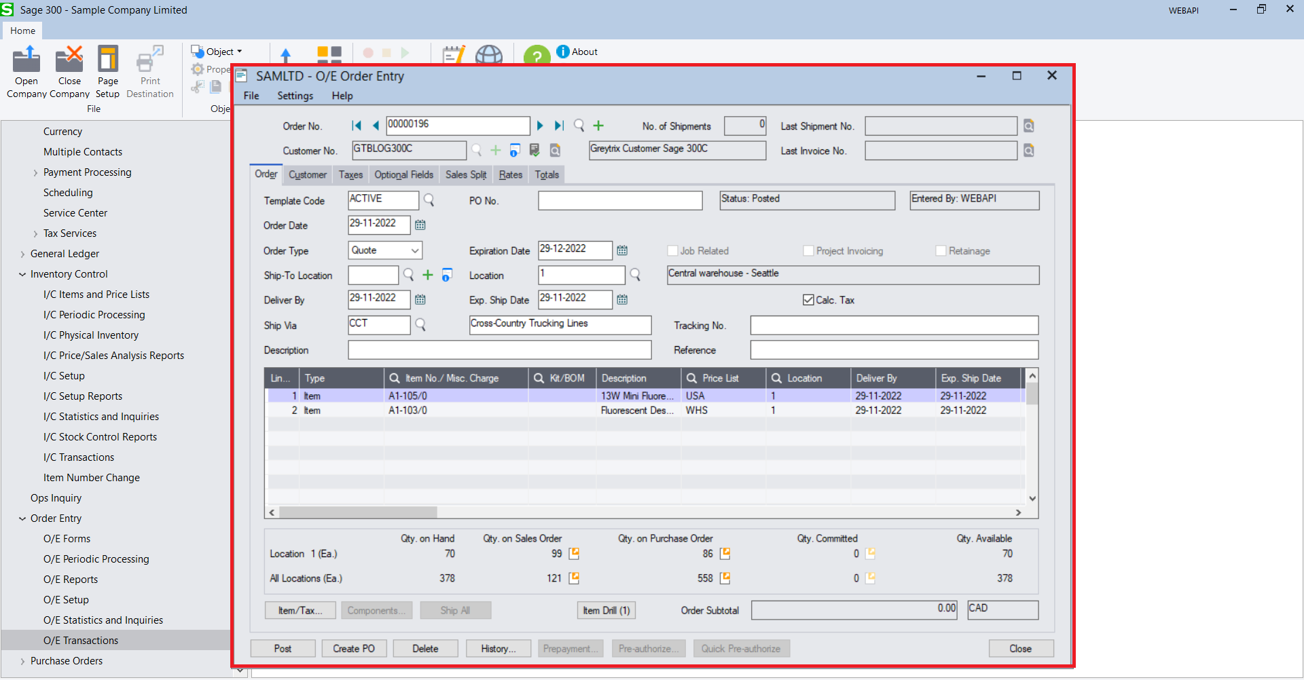The image size is (1304, 680).
Task: Go to first order record
Action: coord(357,126)
